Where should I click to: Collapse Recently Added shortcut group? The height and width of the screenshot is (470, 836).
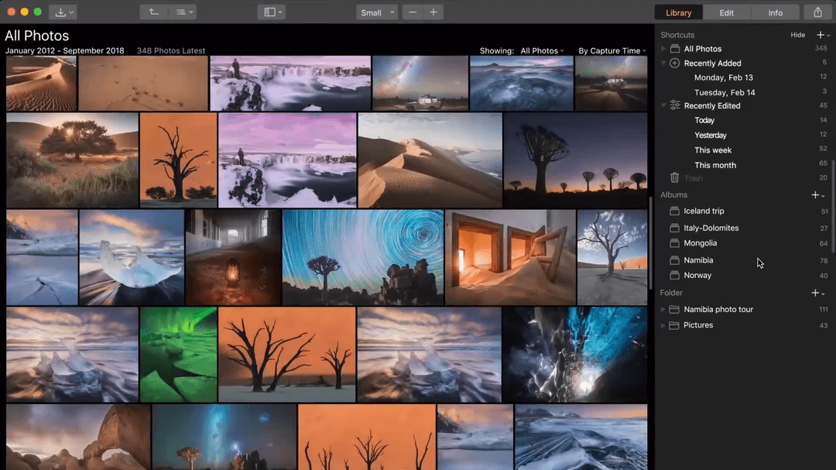[663, 63]
